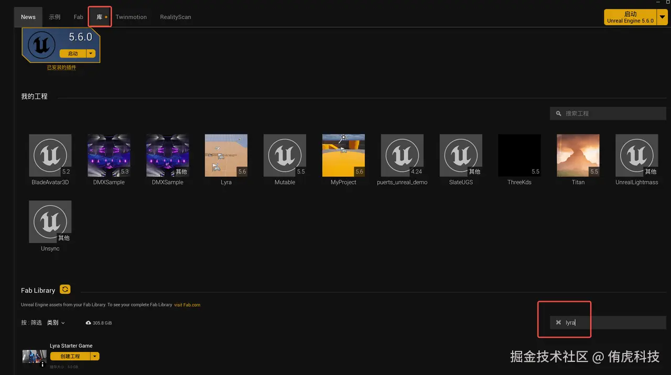The image size is (671, 375).
Task: Open the Twinmotion tab
Action: click(x=131, y=17)
